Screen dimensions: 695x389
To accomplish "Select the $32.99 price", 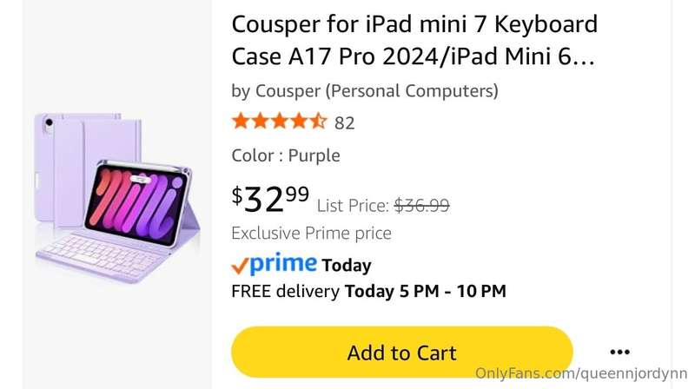I will tap(270, 200).
